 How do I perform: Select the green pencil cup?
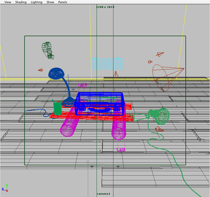click(58, 108)
